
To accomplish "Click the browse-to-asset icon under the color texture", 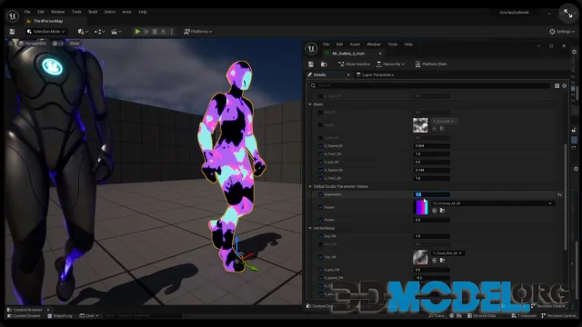I will [442, 211].
